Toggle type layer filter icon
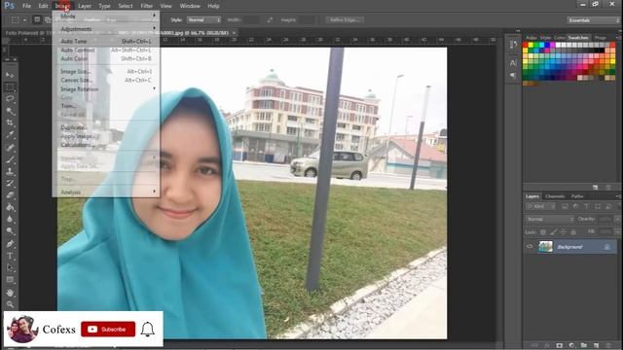The image size is (623, 350). (x=586, y=206)
